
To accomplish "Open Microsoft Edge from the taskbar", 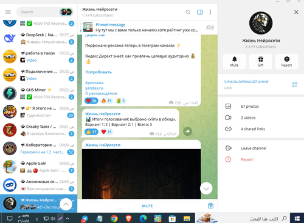I will coord(143,218).
